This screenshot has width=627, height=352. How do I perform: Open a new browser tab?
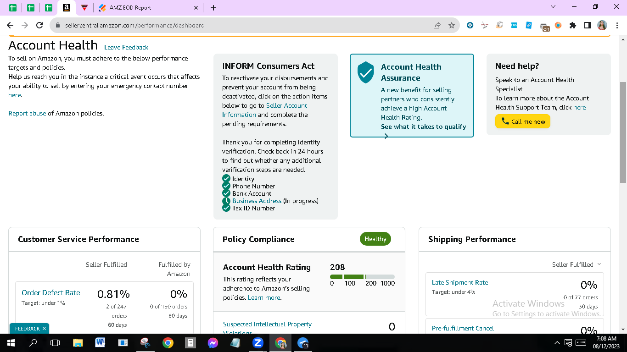213,8
